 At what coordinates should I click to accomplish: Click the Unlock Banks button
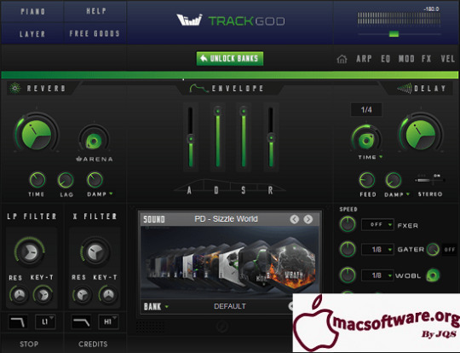tap(230, 59)
